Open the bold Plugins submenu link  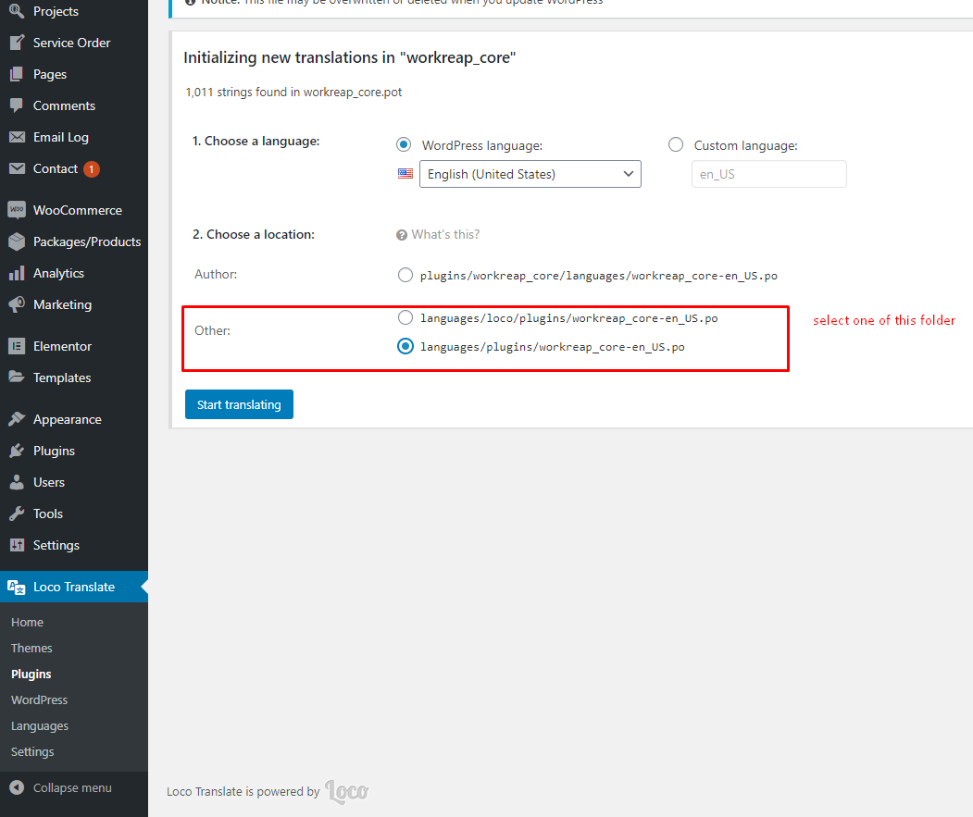pos(31,675)
